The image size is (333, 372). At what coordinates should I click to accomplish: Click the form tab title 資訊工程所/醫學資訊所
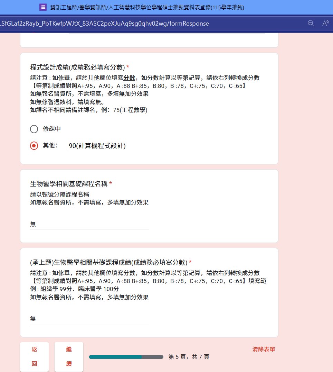click(x=147, y=7)
